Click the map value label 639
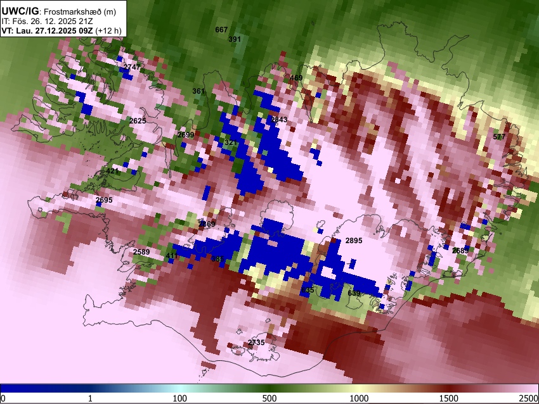Viewport: 539px width, 404px height. (354, 293)
